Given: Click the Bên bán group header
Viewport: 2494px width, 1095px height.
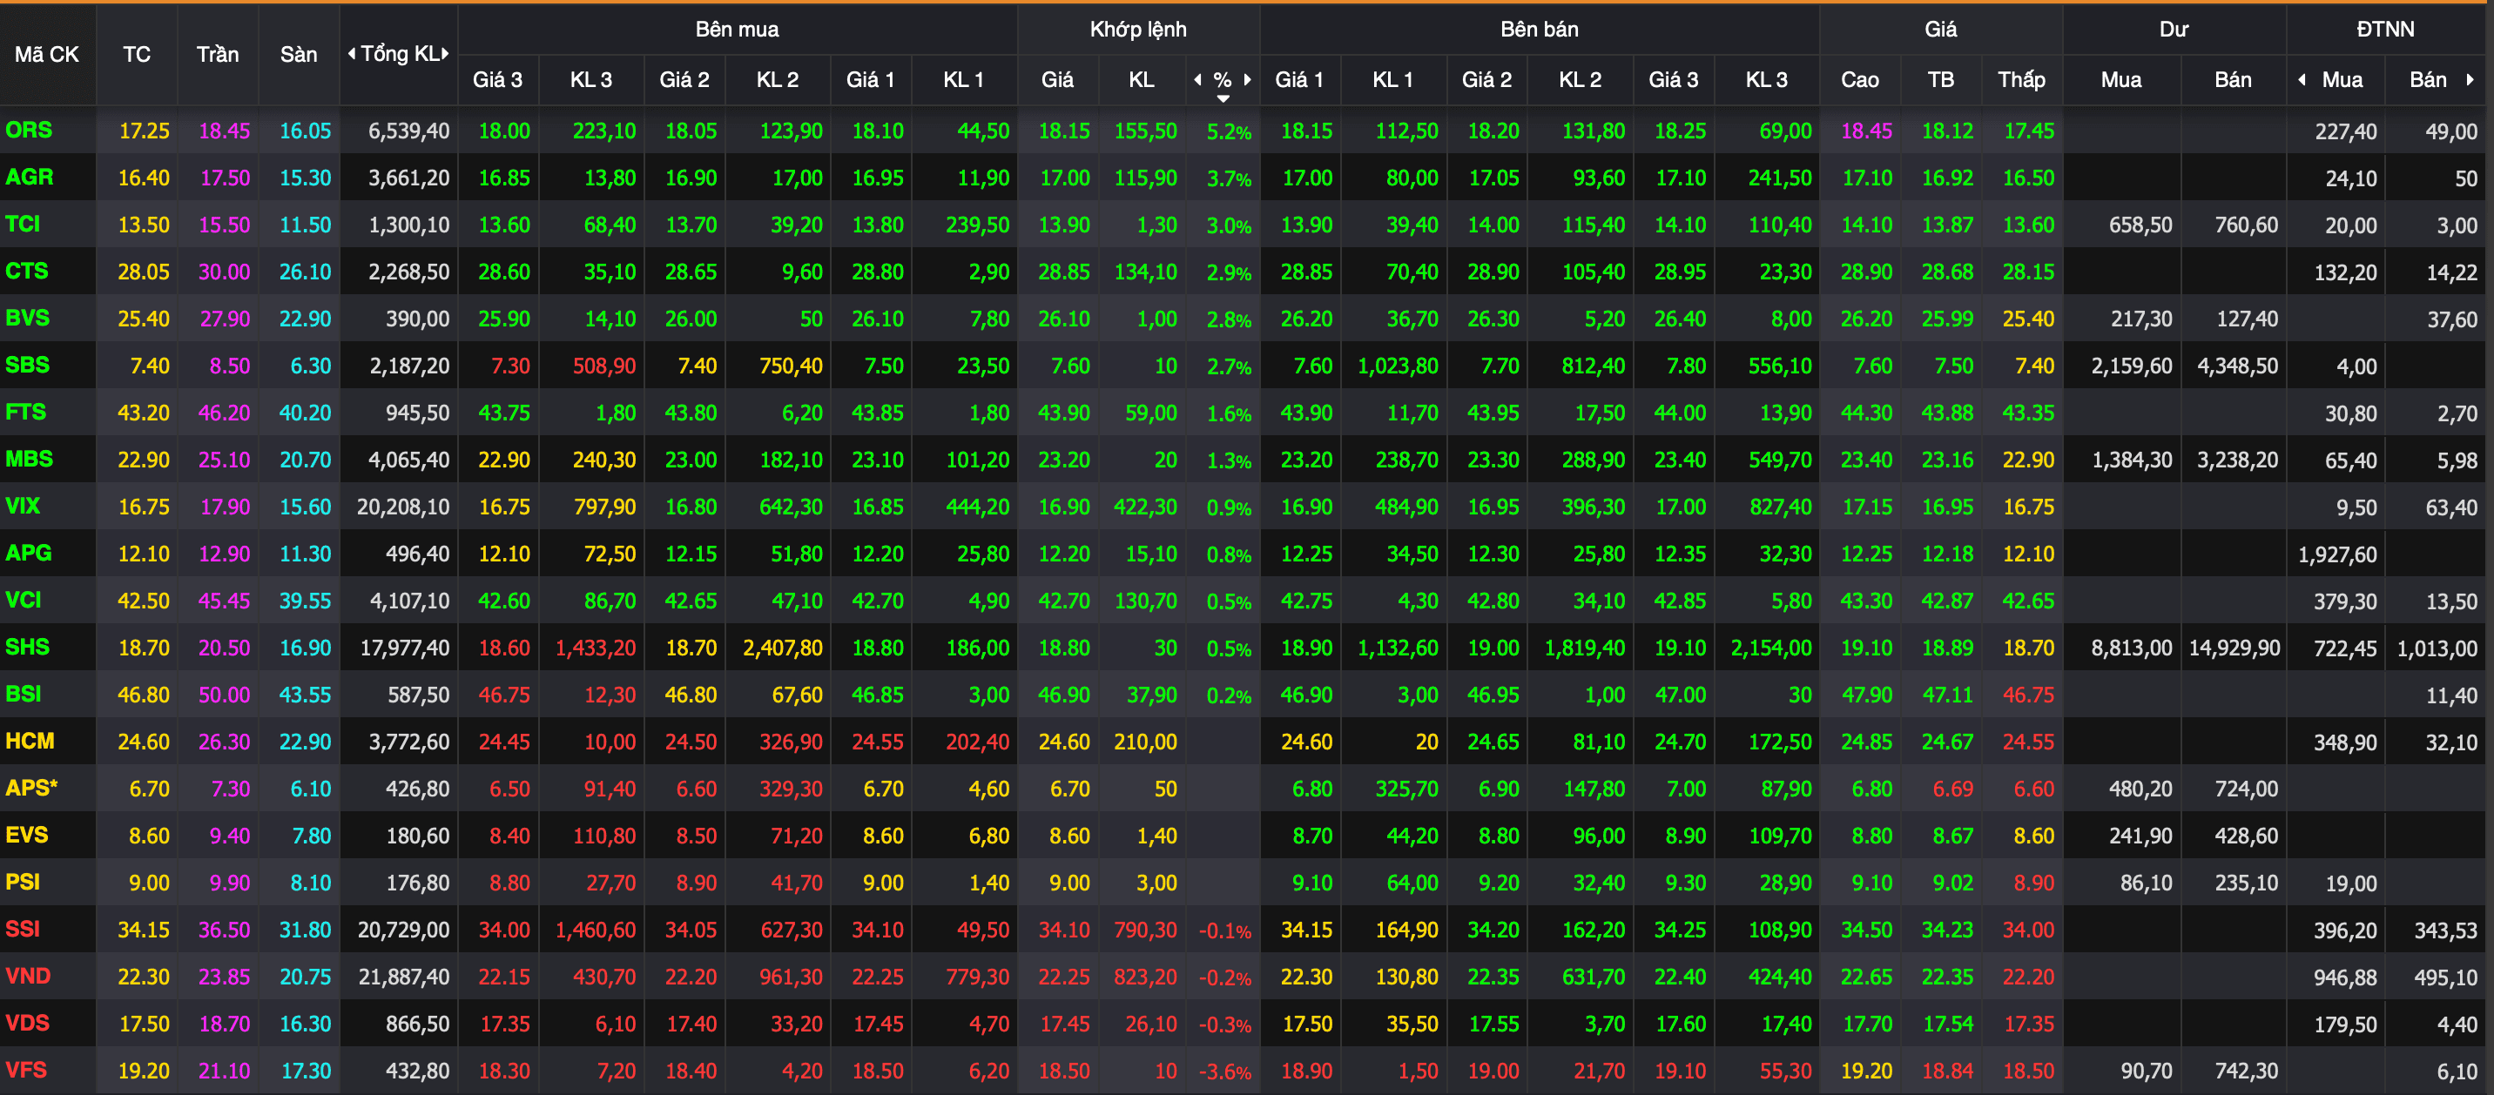Looking at the screenshot, I should click(x=1540, y=29).
